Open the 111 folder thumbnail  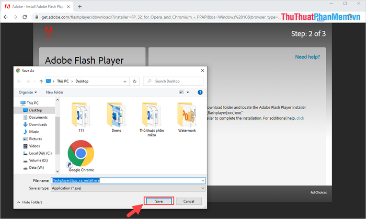[81, 117]
